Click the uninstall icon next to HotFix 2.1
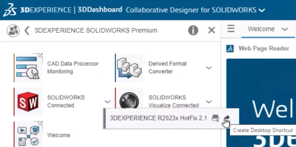This screenshot has height=147, width=296. coord(215,118)
